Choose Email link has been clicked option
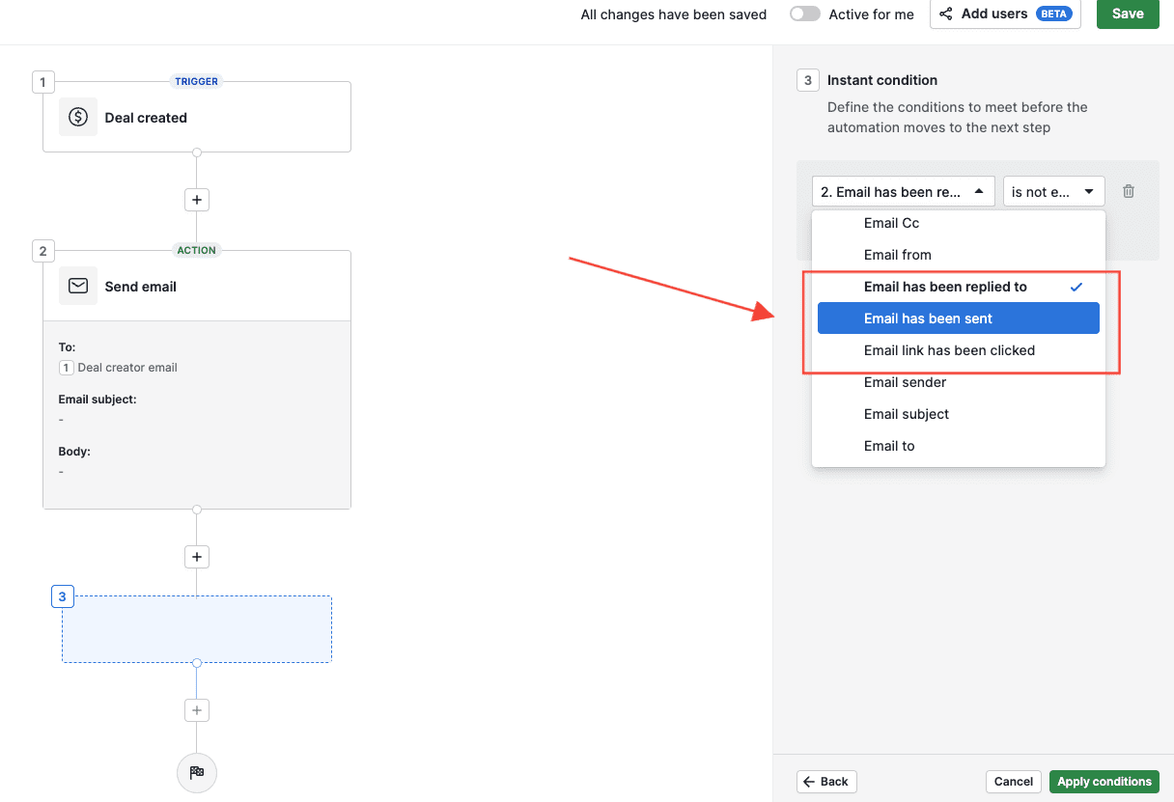 click(x=949, y=350)
